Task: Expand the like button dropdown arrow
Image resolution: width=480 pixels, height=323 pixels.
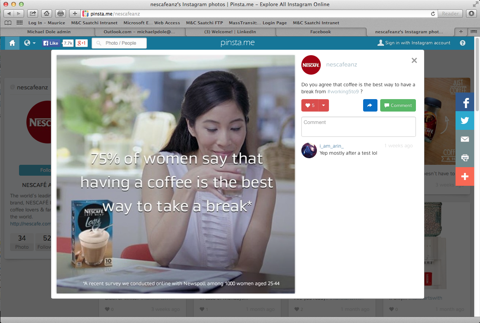Action: [323, 105]
